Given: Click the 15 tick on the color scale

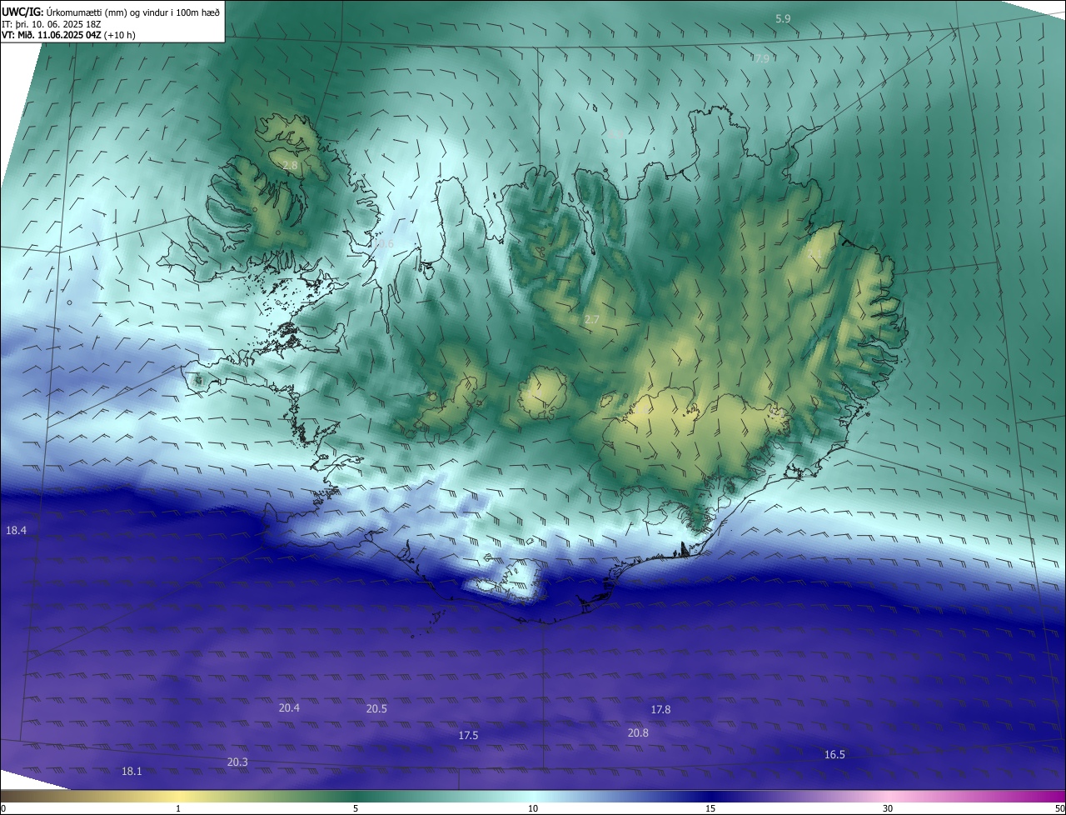Looking at the screenshot, I should [x=710, y=808].
